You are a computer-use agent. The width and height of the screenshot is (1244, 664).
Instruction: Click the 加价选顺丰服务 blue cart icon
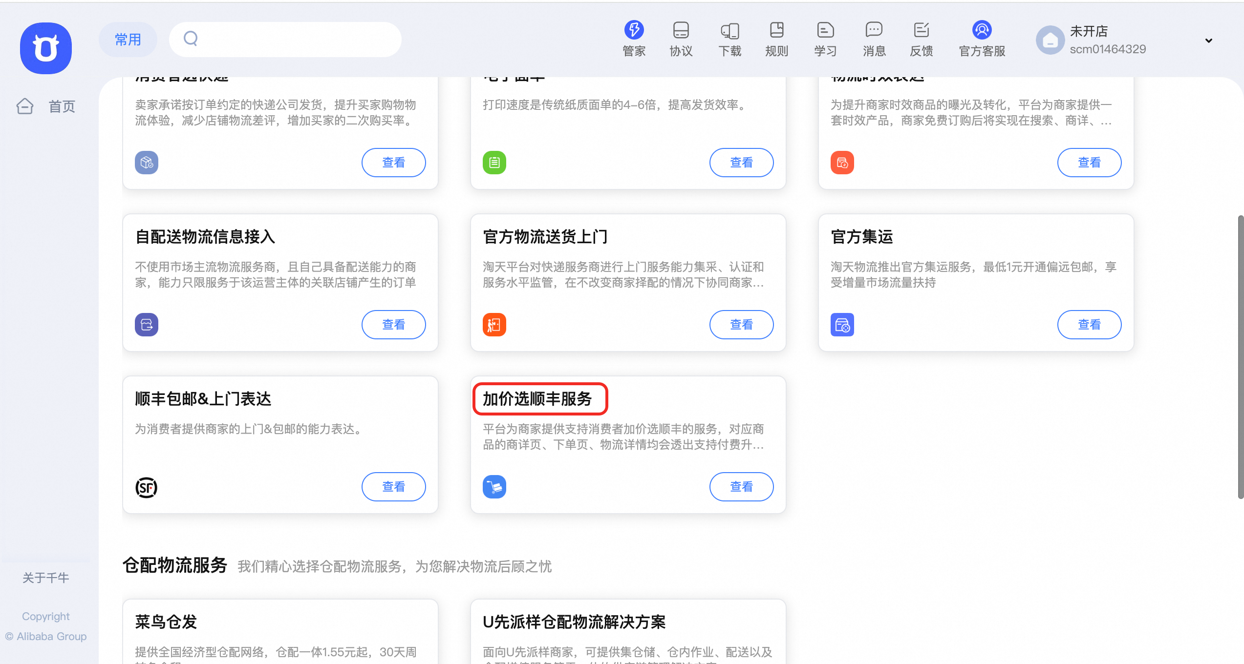pyautogui.click(x=494, y=487)
